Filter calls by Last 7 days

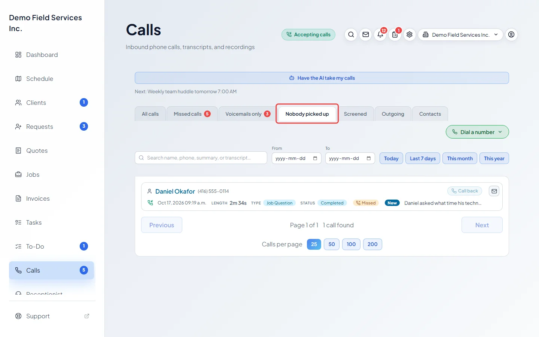(423, 158)
